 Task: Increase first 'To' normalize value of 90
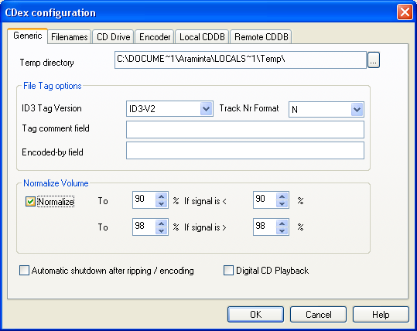pos(161,196)
